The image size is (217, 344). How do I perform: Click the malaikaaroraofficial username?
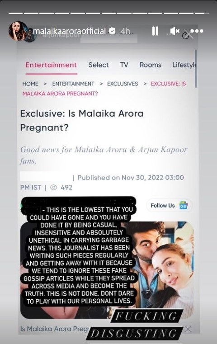coord(69,31)
